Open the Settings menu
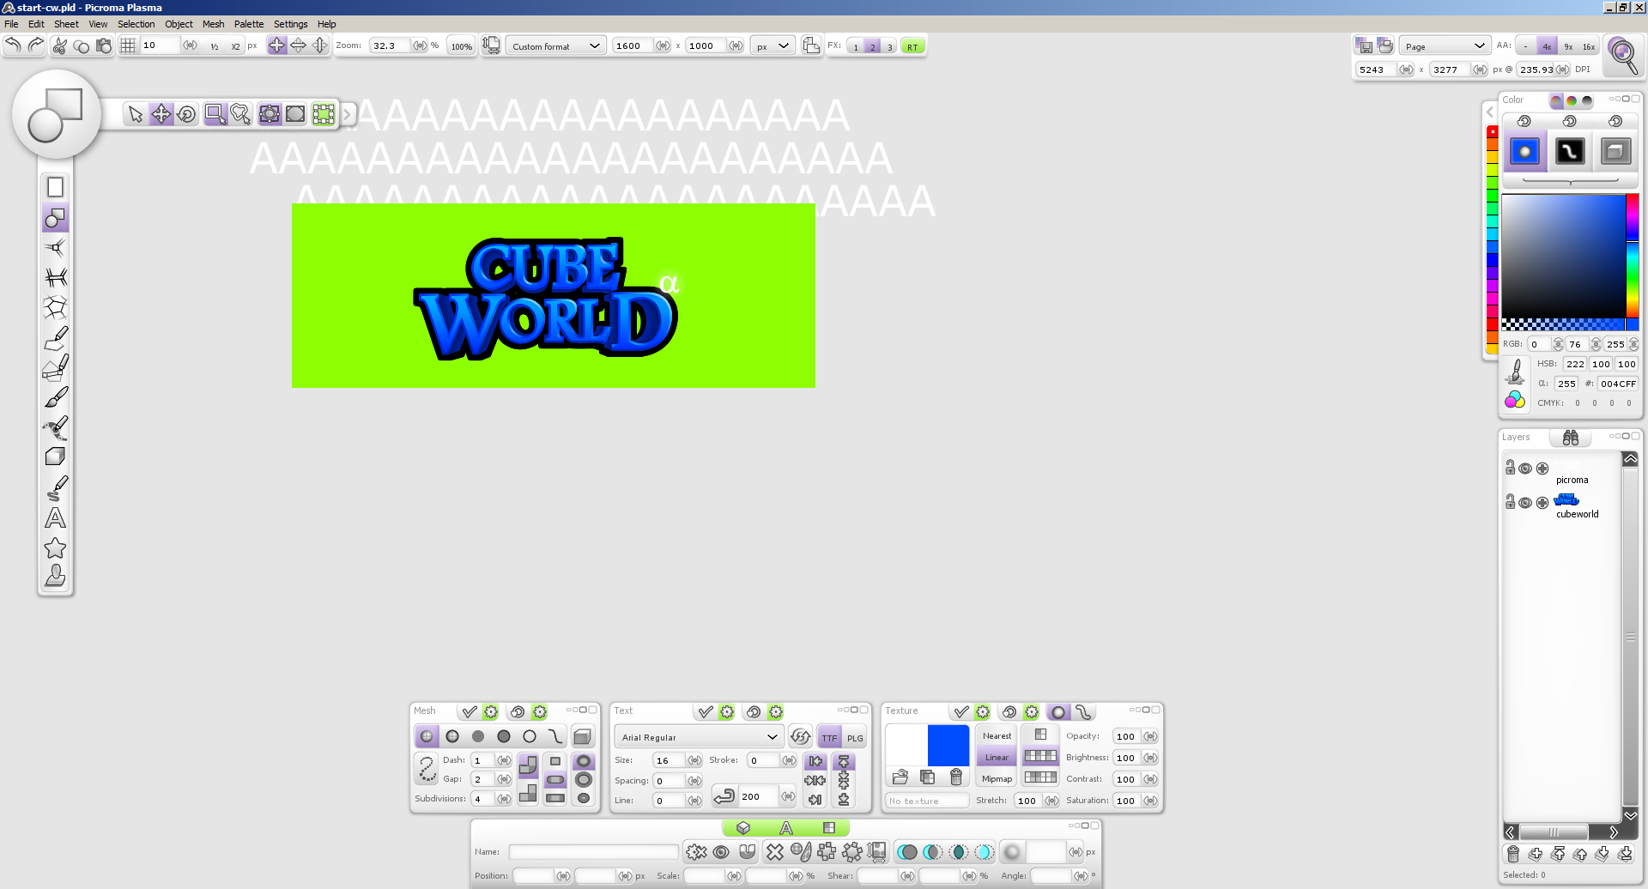 290,24
